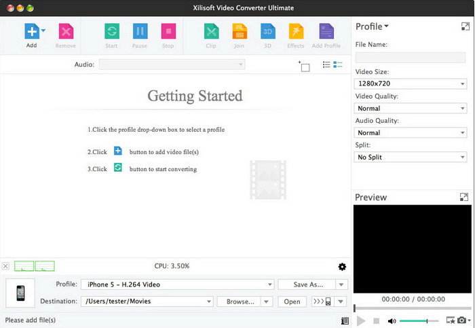The width and height of the screenshot is (475, 328).
Task: Open settings with the gear icon
Action: pos(342,267)
